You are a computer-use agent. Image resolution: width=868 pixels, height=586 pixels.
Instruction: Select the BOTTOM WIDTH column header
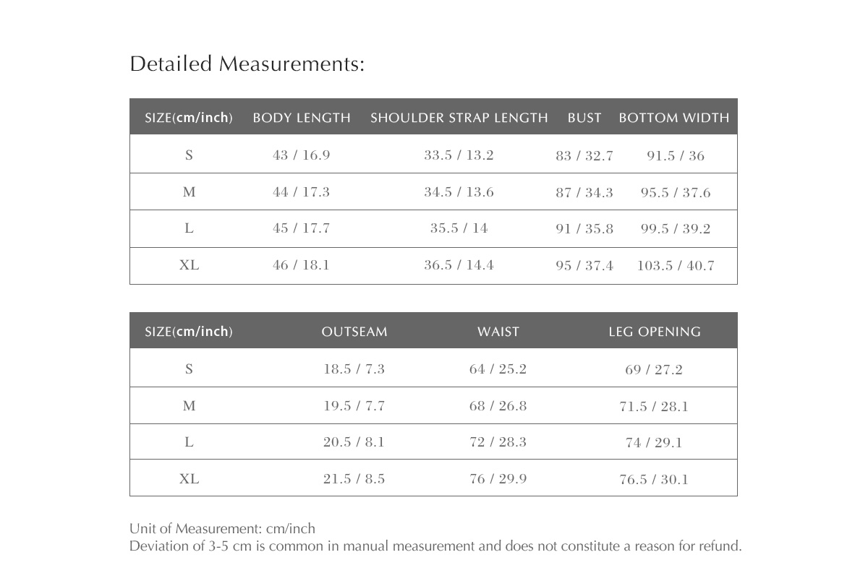(x=674, y=118)
